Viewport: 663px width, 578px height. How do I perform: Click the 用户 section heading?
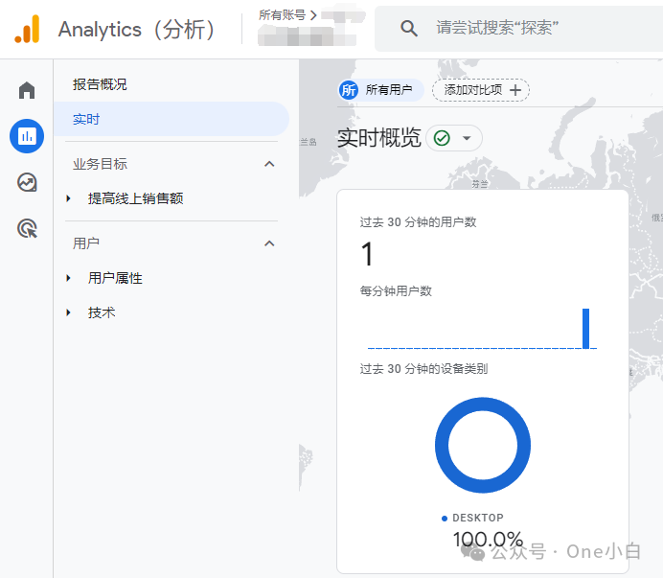86,243
